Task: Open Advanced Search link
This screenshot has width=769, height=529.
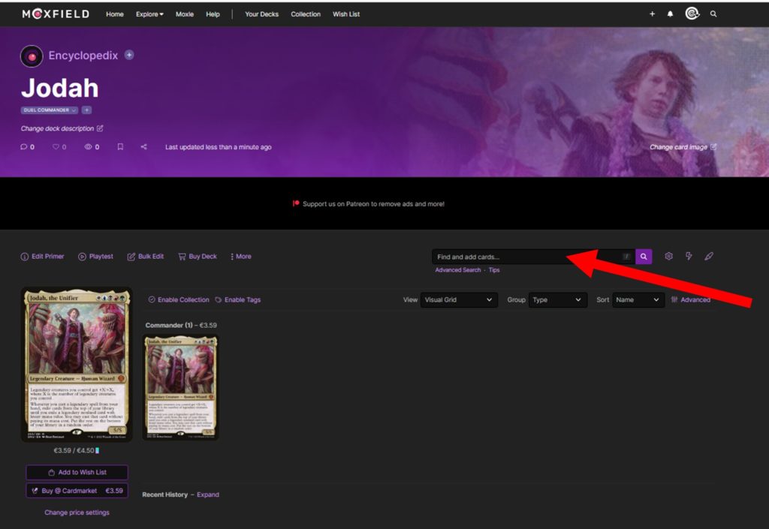Action: coord(458,270)
